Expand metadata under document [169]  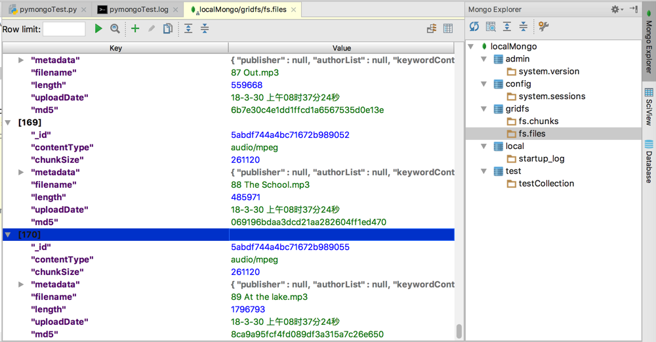[21, 173]
